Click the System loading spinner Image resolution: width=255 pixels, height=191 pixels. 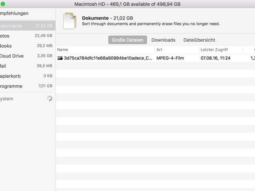pos(50,98)
